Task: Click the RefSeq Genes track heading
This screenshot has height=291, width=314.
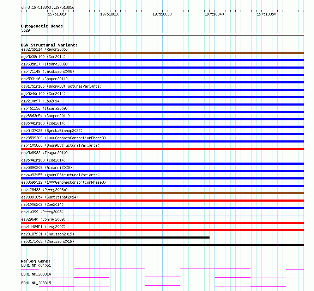Action: pos(36,261)
